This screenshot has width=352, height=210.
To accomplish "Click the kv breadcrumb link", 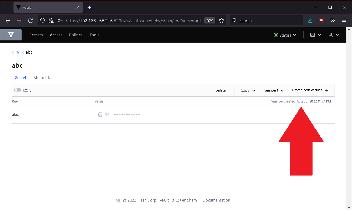I will click(x=17, y=52).
